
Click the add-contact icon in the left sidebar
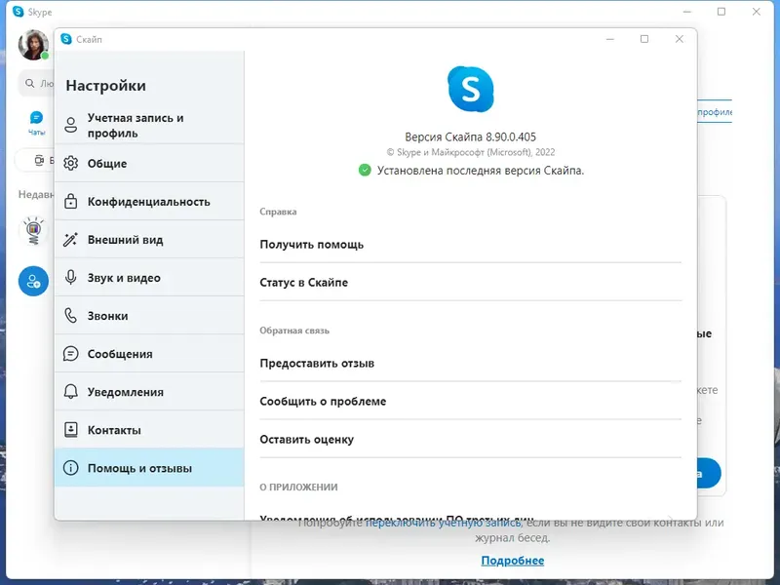click(x=33, y=281)
